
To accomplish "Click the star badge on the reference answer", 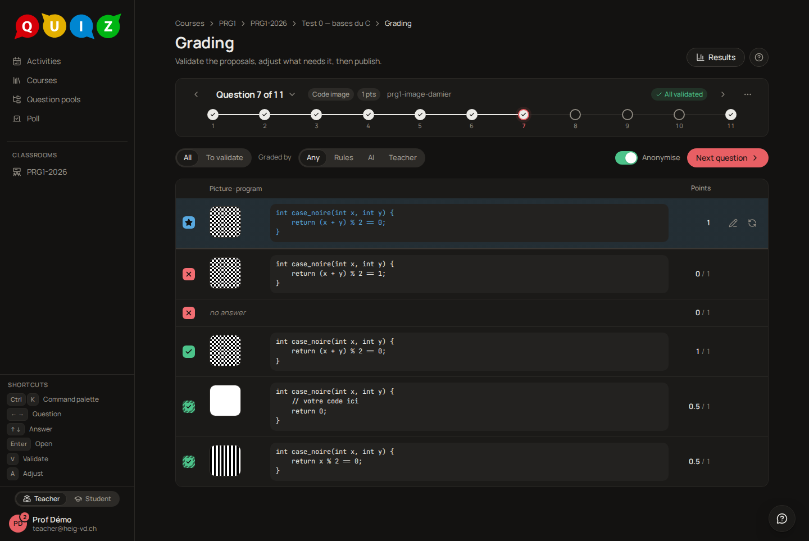I will point(189,222).
